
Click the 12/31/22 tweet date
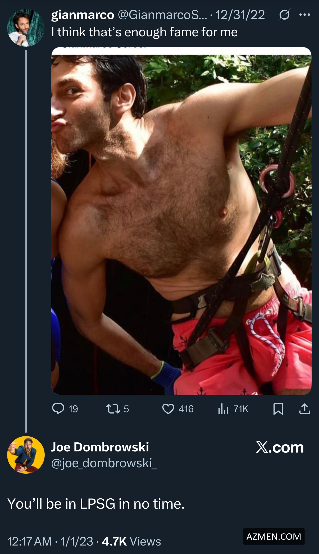coord(240,15)
